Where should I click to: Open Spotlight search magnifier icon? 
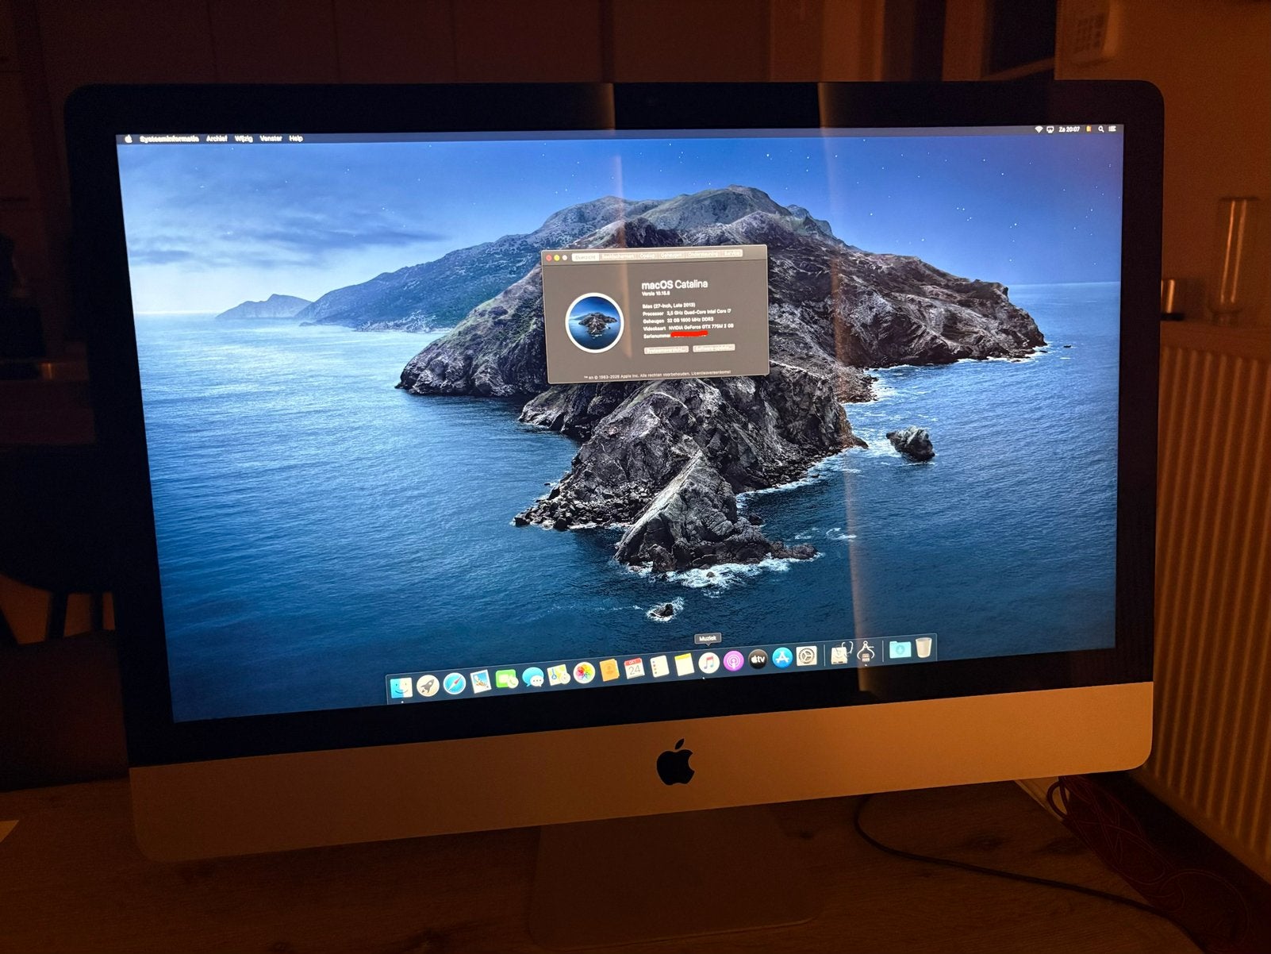(1101, 129)
